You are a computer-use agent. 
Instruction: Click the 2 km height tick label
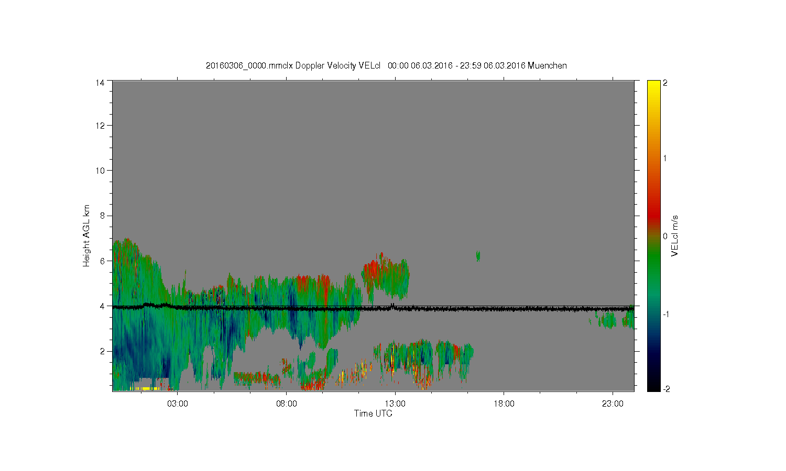click(x=103, y=351)
